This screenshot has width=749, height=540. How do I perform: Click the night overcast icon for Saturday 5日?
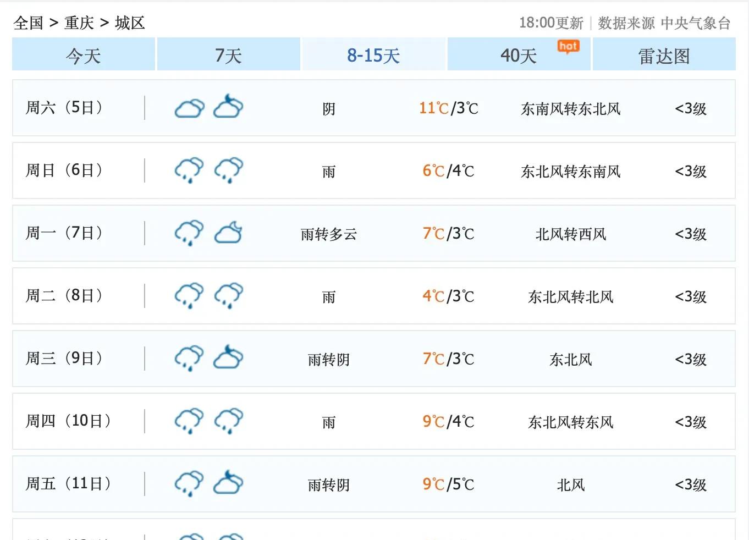click(x=228, y=107)
